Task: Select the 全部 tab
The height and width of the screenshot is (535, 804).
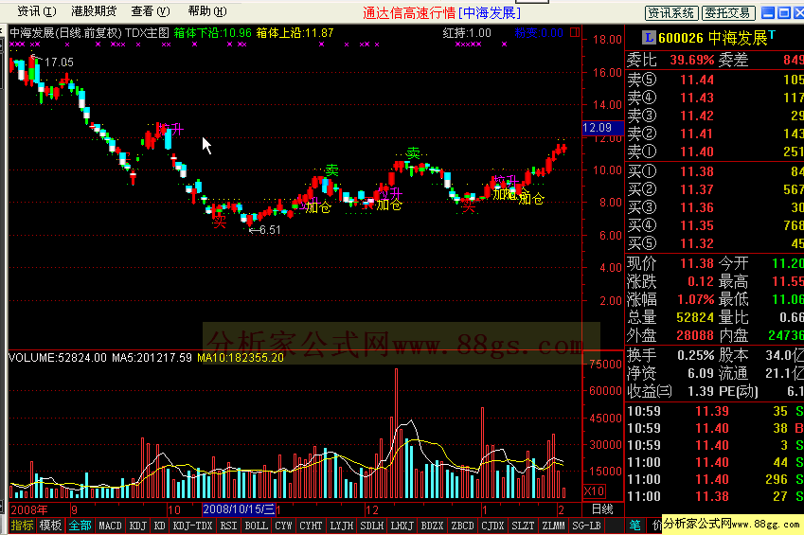Action: [x=80, y=526]
